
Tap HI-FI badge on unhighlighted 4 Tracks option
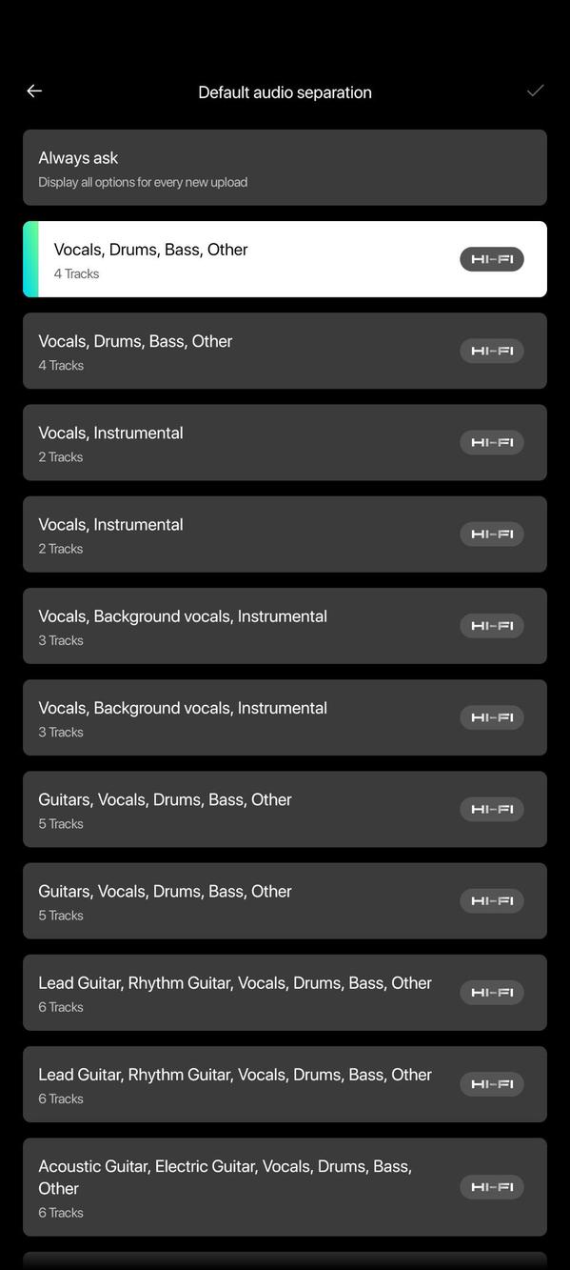[492, 351]
